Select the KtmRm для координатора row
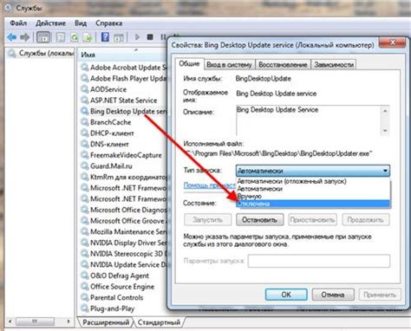Image resolution: width=411 pixels, height=331 pixels. (x=124, y=177)
